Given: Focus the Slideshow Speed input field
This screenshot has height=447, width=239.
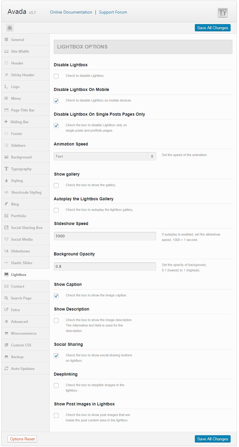Looking at the screenshot, I should click(105, 236).
